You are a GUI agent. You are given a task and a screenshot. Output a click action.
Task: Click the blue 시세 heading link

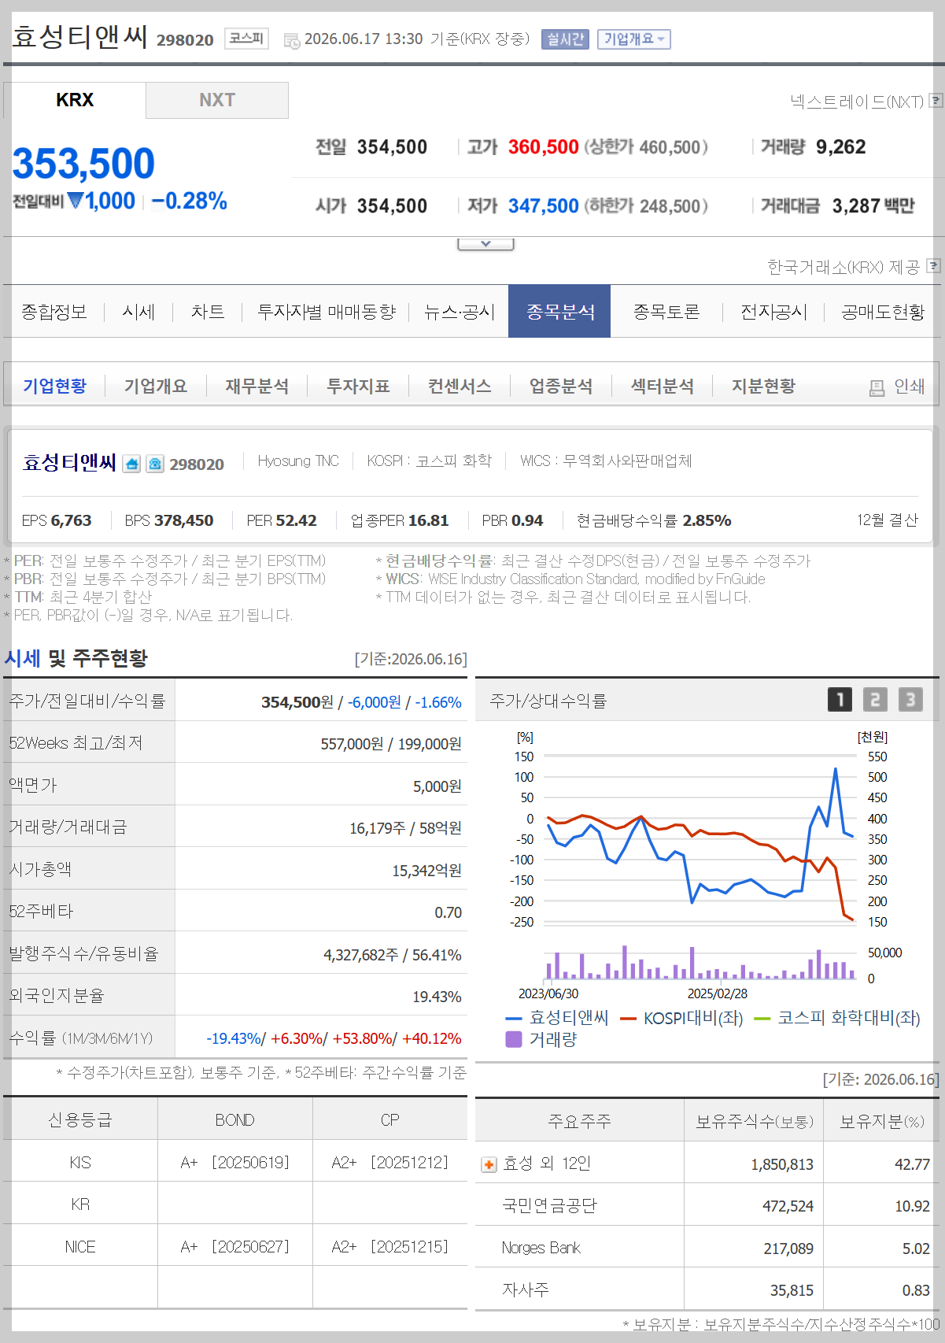tap(22, 658)
